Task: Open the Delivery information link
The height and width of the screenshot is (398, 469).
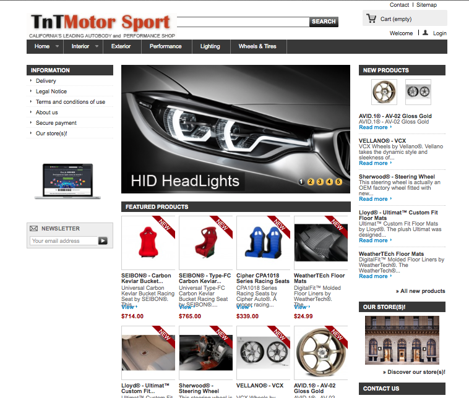Action: click(x=46, y=81)
